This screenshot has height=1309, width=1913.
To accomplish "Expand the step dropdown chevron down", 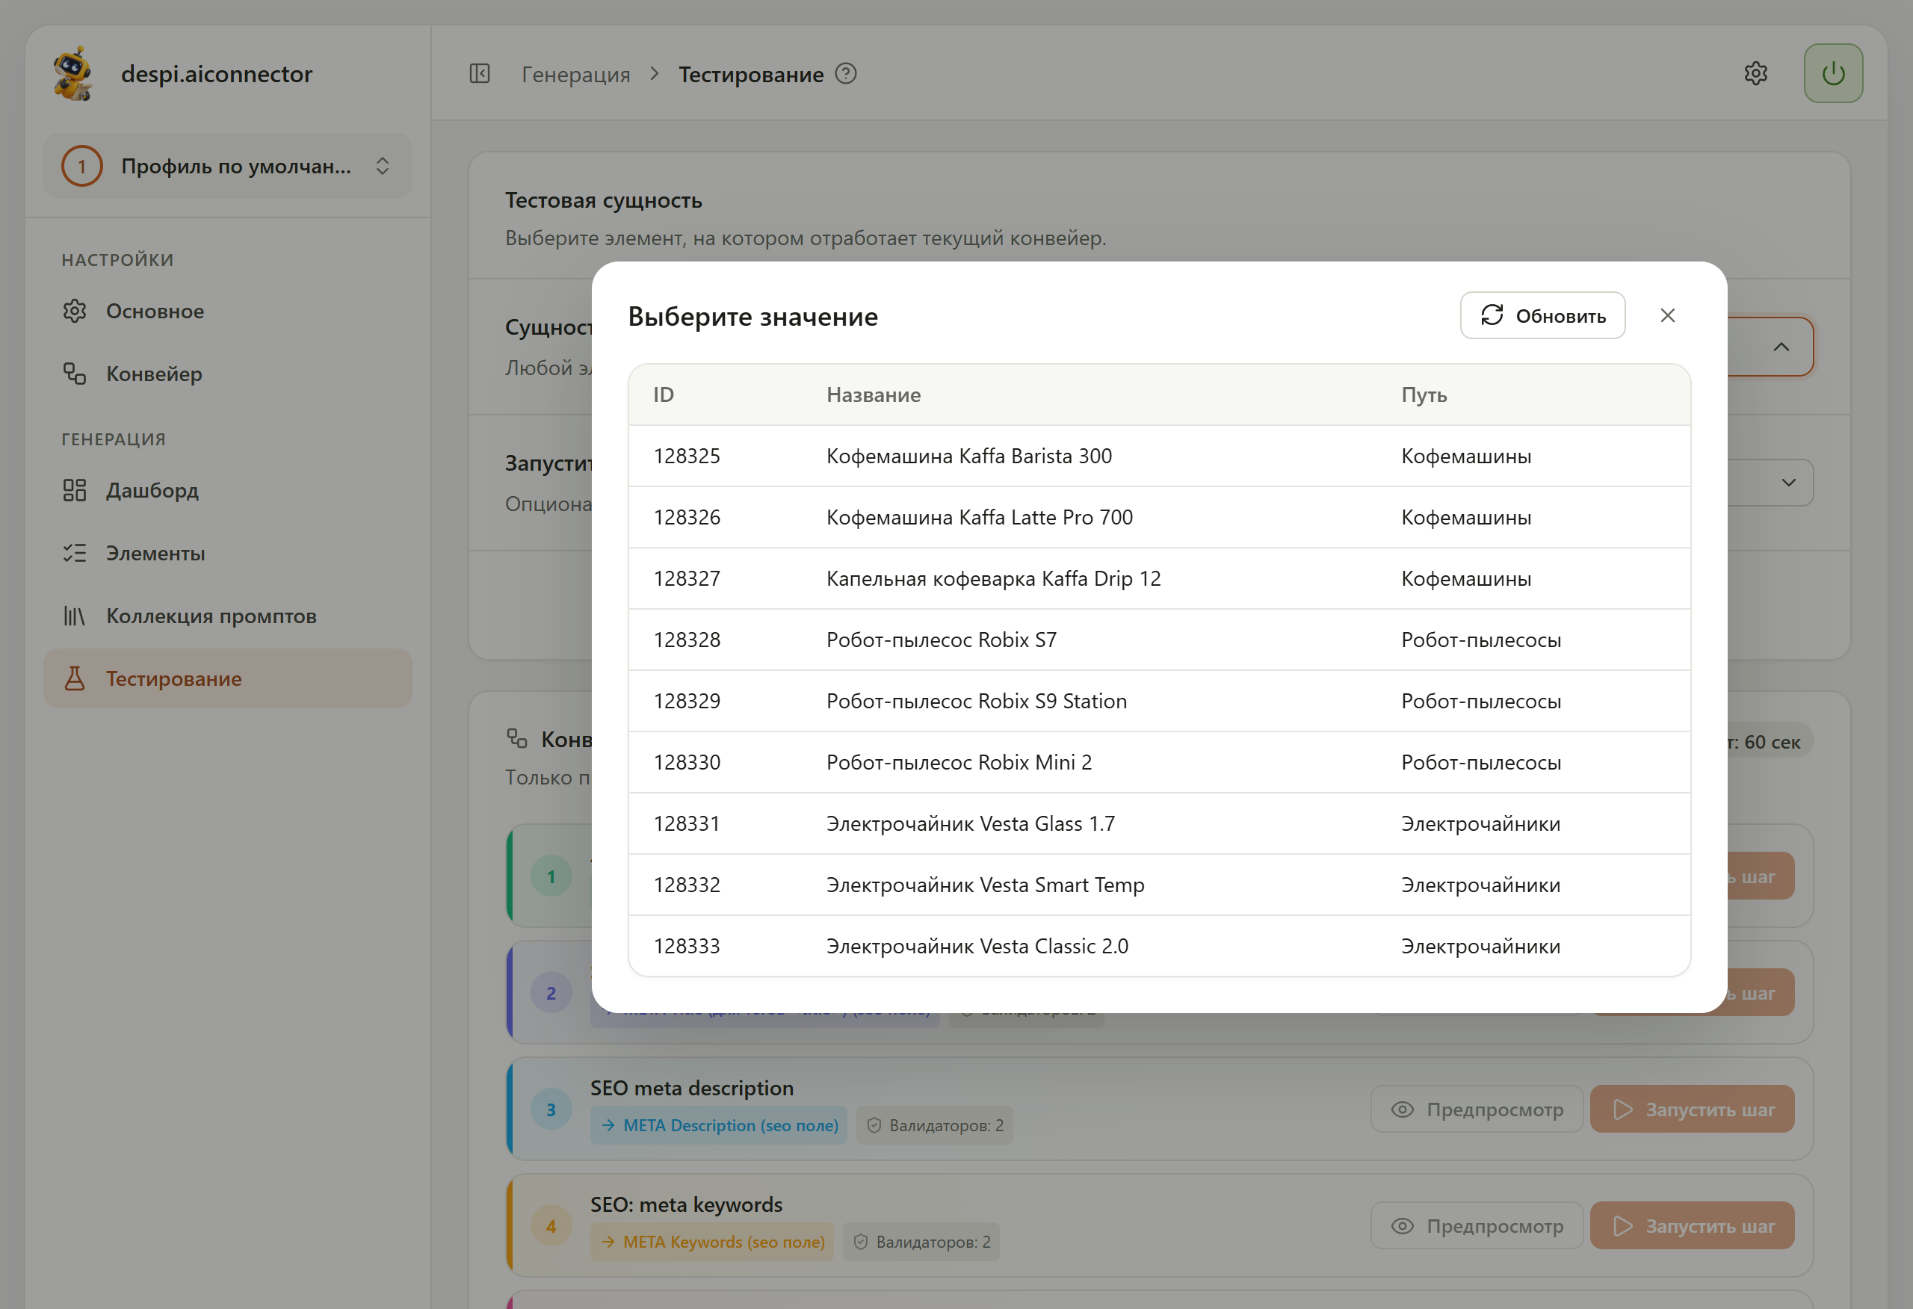I will (x=1789, y=483).
